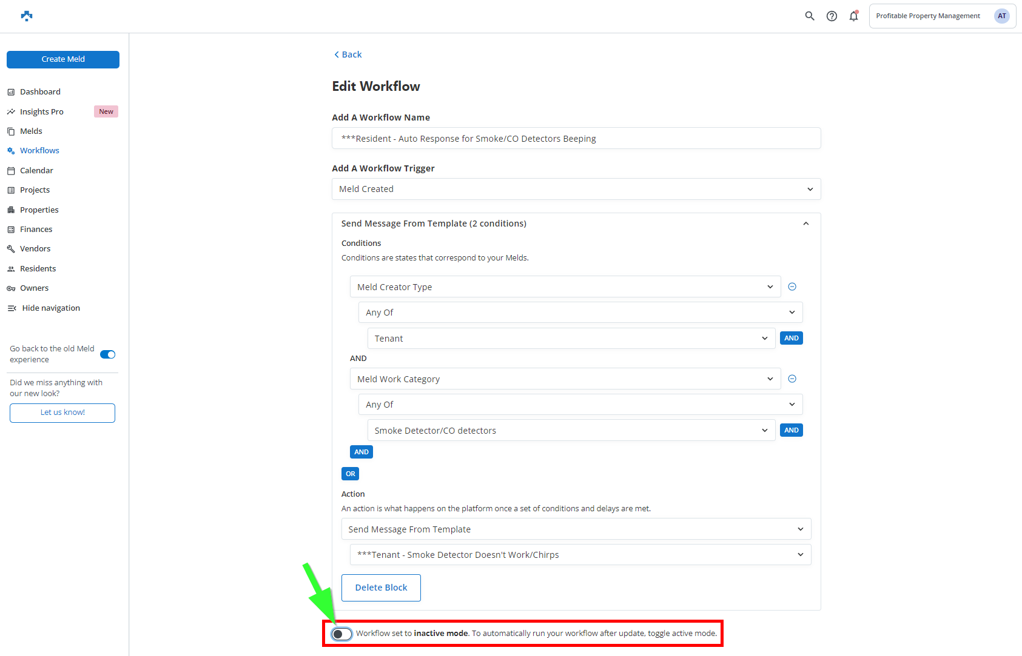Remove the Meld Creator Type condition
This screenshot has height=656, width=1022.
[x=792, y=287]
